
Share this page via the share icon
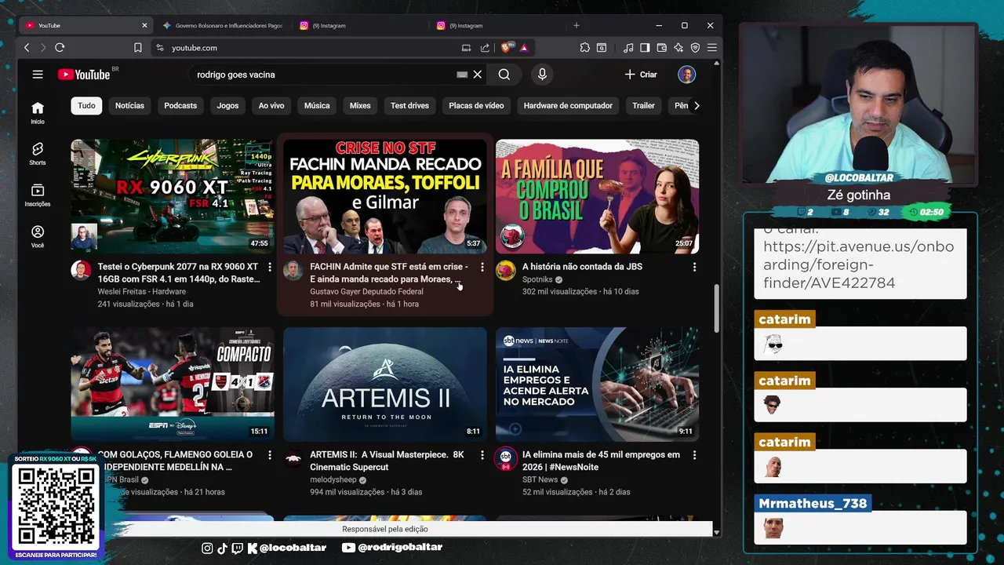[485, 48]
